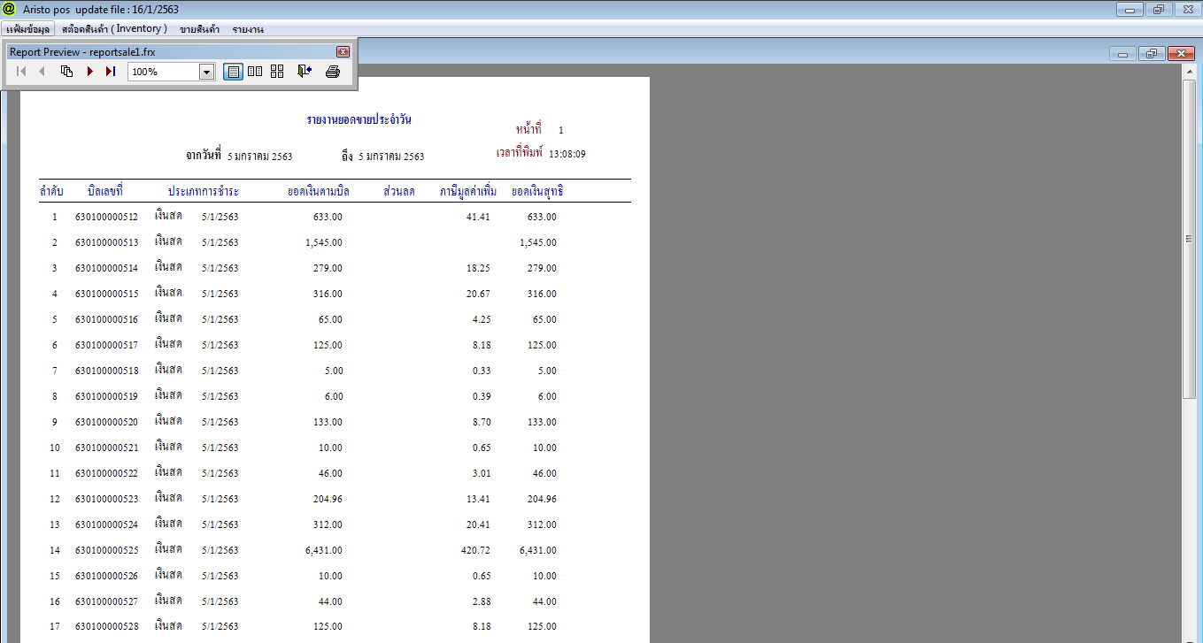Open the สต๊อคสินค้า (Inventory) menu
This screenshot has height=643, width=1203.
coord(114,29)
